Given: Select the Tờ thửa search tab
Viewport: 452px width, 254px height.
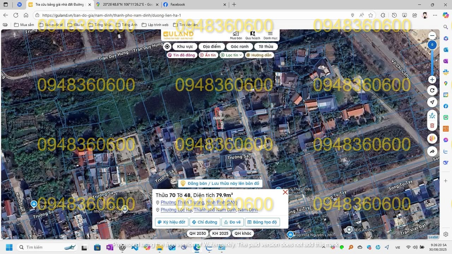Looking at the screenshot, I should [x=266, y=47].
